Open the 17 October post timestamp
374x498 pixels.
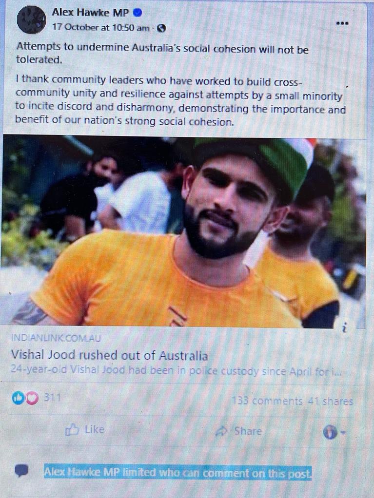tap(101, 28)
